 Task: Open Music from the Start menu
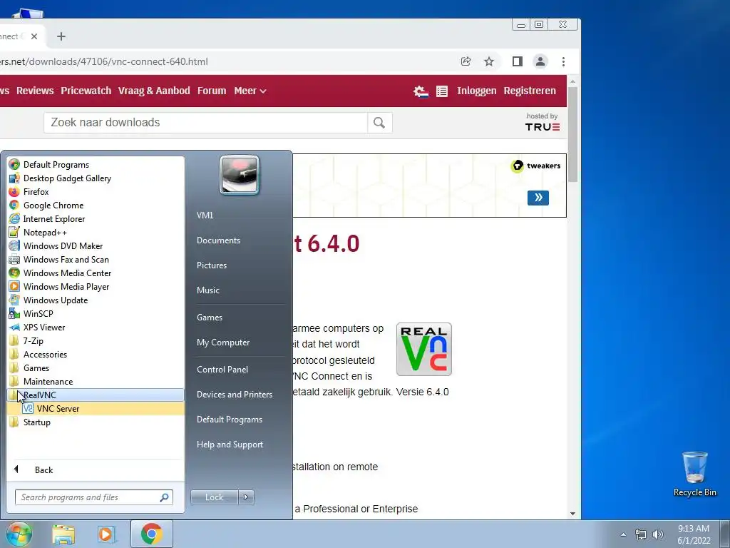point(207,290)
